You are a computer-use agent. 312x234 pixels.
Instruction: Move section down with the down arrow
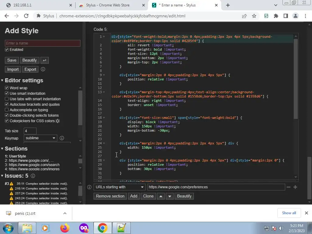(x=169, y=196)
